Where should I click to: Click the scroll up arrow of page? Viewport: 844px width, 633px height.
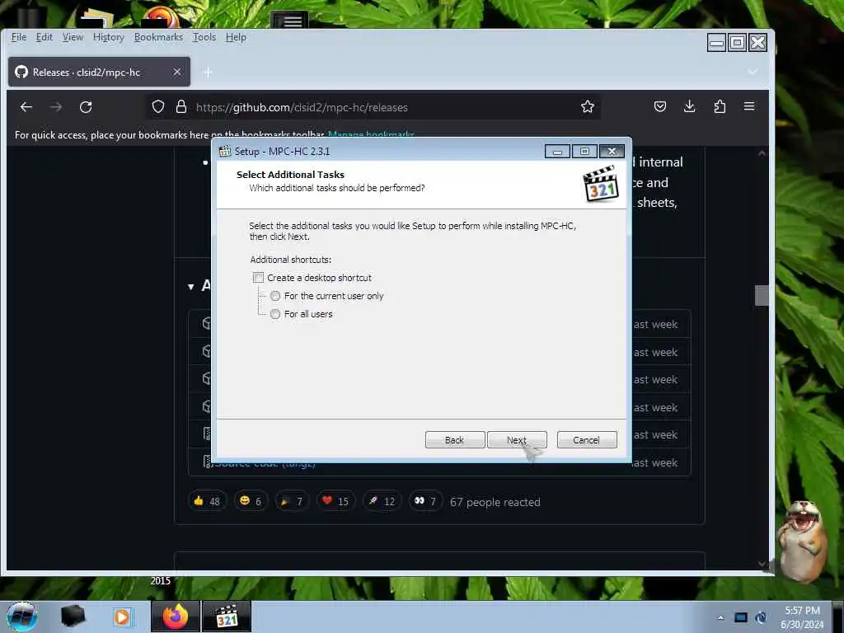pos(762,153)
